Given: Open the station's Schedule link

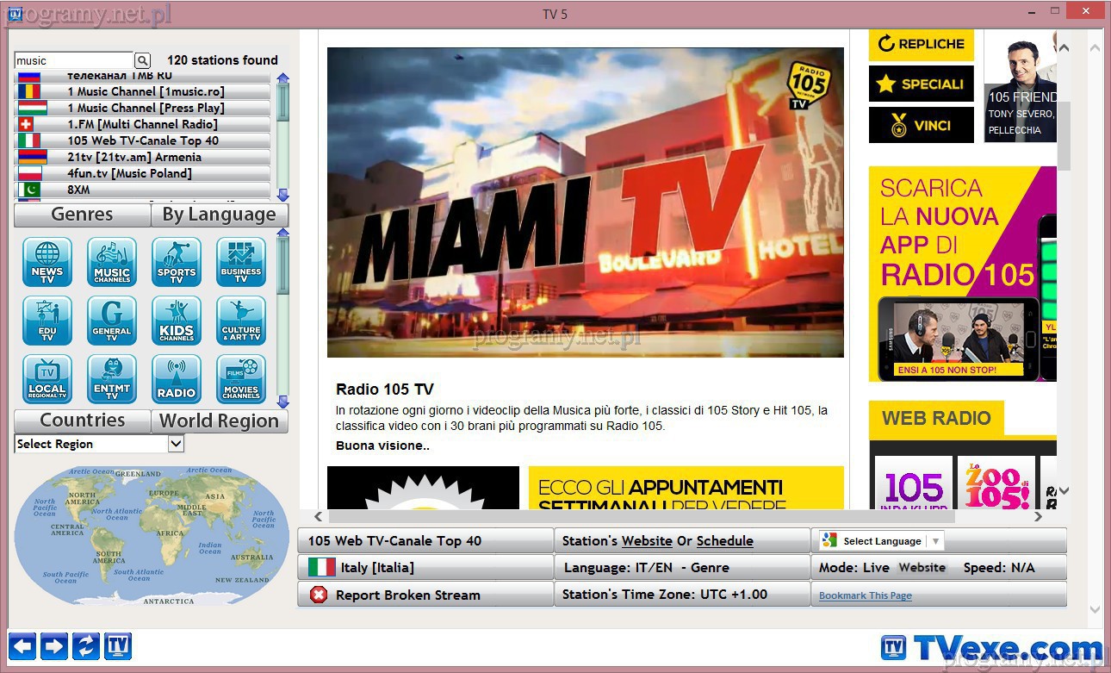Looking at the screenshot, I should click(x=724, y=541).
